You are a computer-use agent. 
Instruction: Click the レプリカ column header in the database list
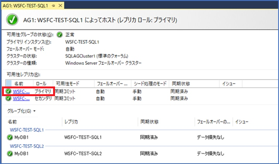(x=71, y=122)
